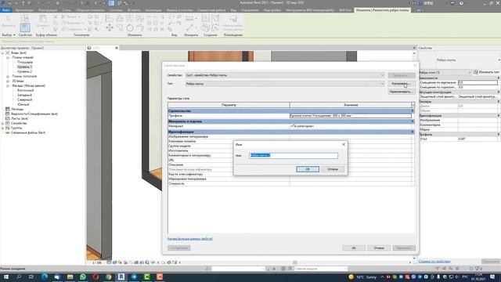This screenshot has width=501, height=282.
Task: Click the Переименовать (Rename) button
Action: click(402, 92)
